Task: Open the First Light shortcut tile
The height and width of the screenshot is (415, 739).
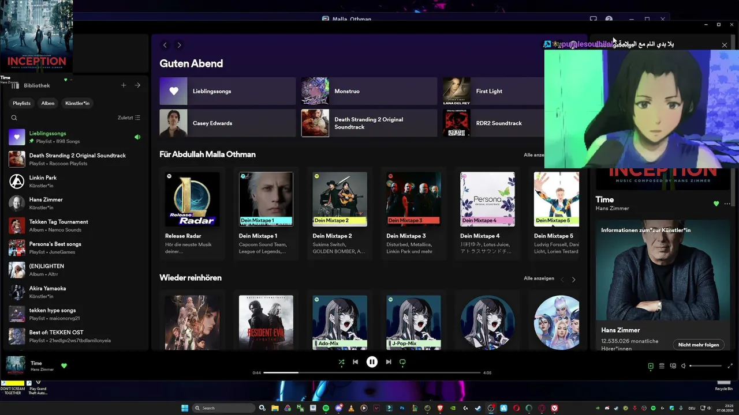Action: (x=494, y=91)
